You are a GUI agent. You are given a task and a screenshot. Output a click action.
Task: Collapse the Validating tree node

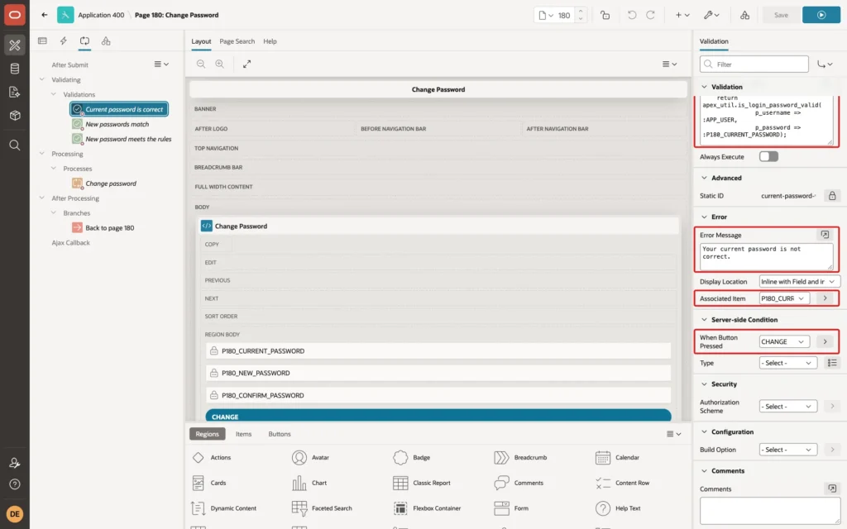42,79
